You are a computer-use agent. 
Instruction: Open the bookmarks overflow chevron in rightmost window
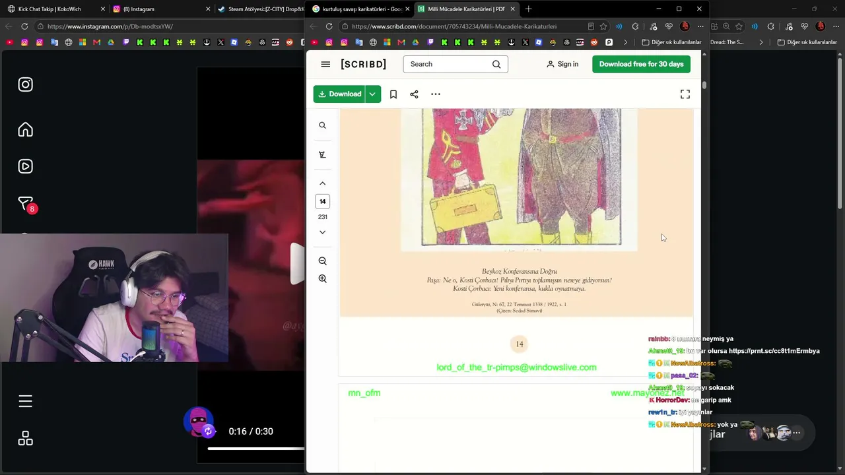(x=760, y=42)
